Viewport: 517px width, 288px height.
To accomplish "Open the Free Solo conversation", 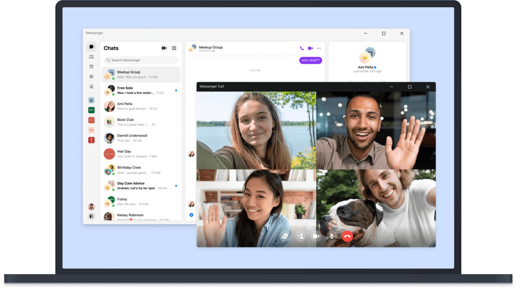I will pyautogui.click(x=141, y=90).
